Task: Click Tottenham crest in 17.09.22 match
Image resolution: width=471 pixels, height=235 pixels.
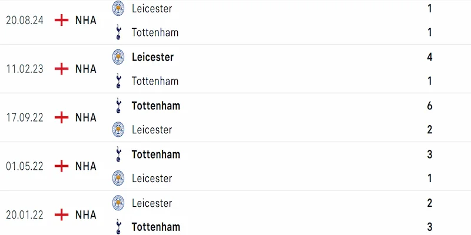Action: 118,106
